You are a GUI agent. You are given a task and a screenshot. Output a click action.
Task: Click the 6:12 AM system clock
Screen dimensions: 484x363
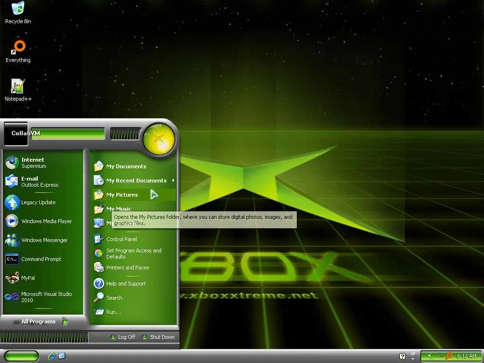467,356
